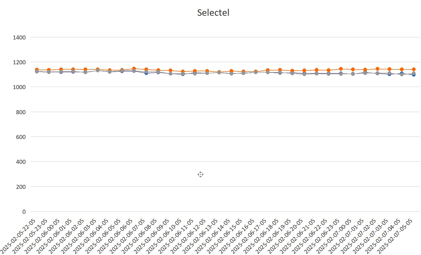Click the "Selectel" chart title
The image size is (421, 255).
213,13
